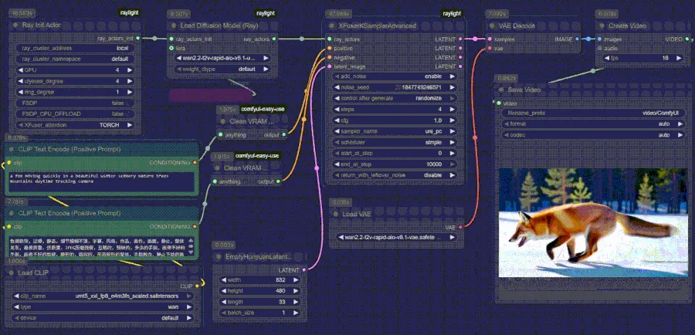Screen dimensions: 695x335
Task: Click the raylight badge above Ray Init Actor
Action: [127, 13]
